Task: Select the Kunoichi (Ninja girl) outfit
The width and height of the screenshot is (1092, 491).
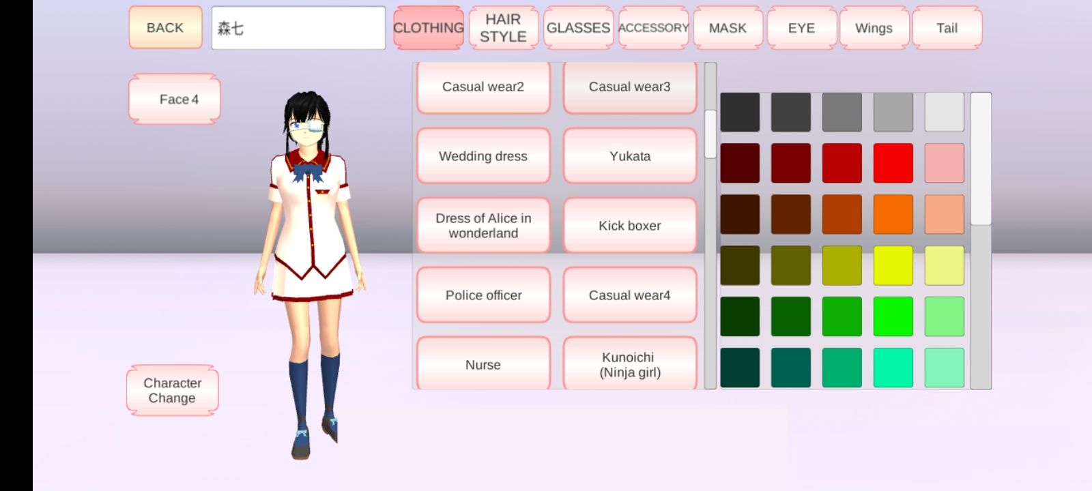Action: click(x=629, y=365)
